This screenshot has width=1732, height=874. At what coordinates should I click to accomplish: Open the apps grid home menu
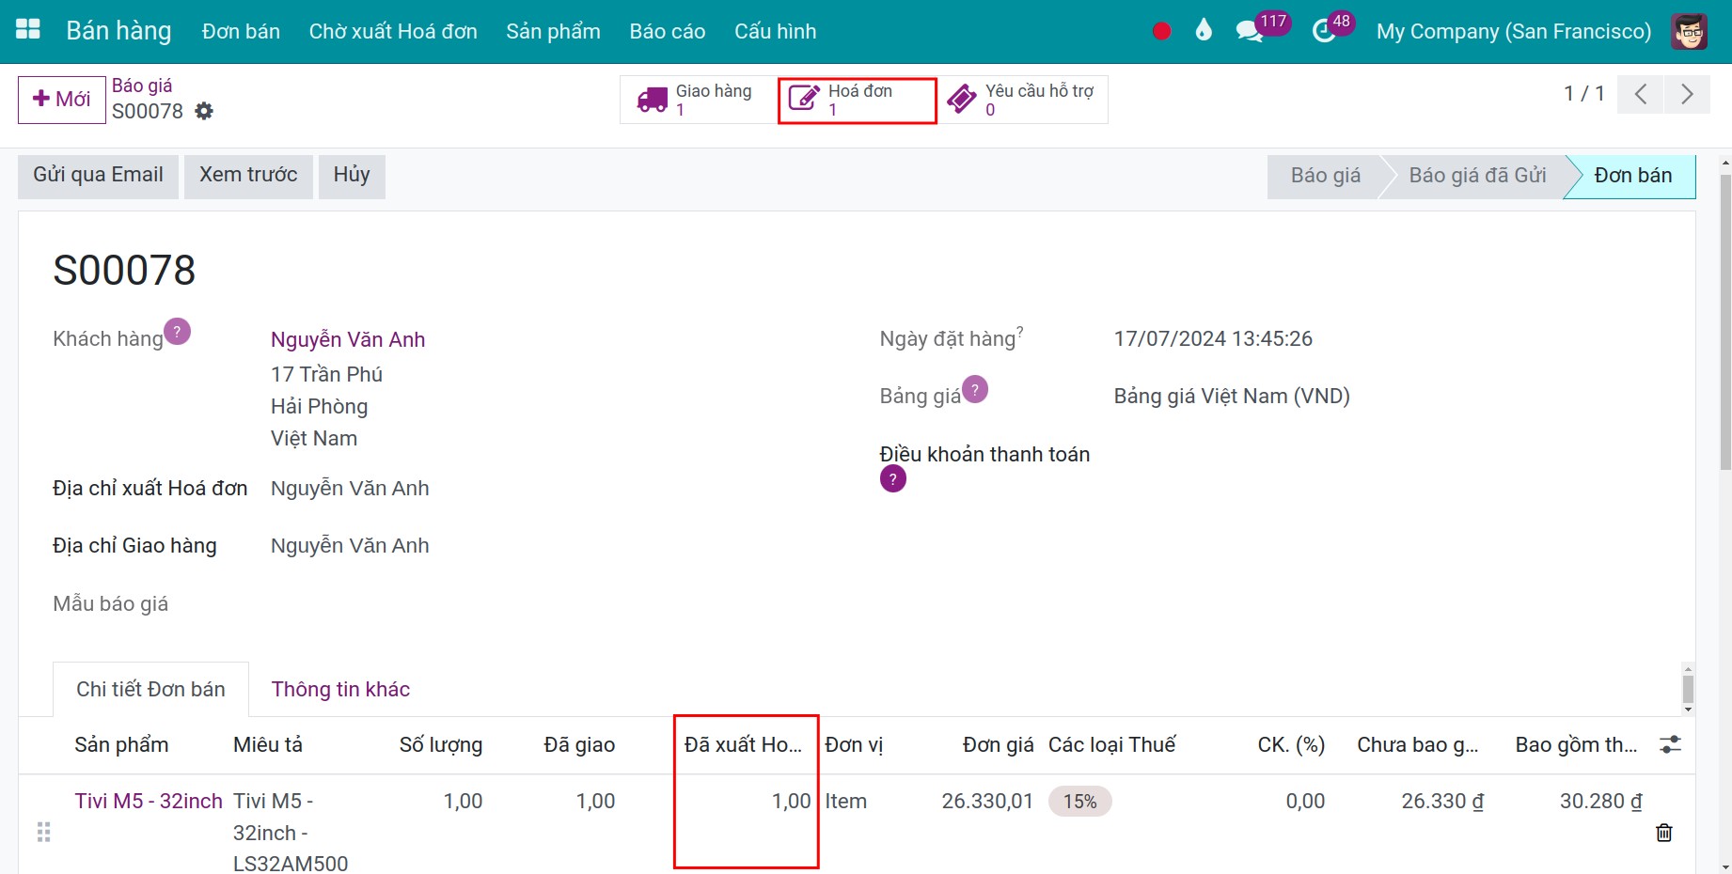(28, 30)
